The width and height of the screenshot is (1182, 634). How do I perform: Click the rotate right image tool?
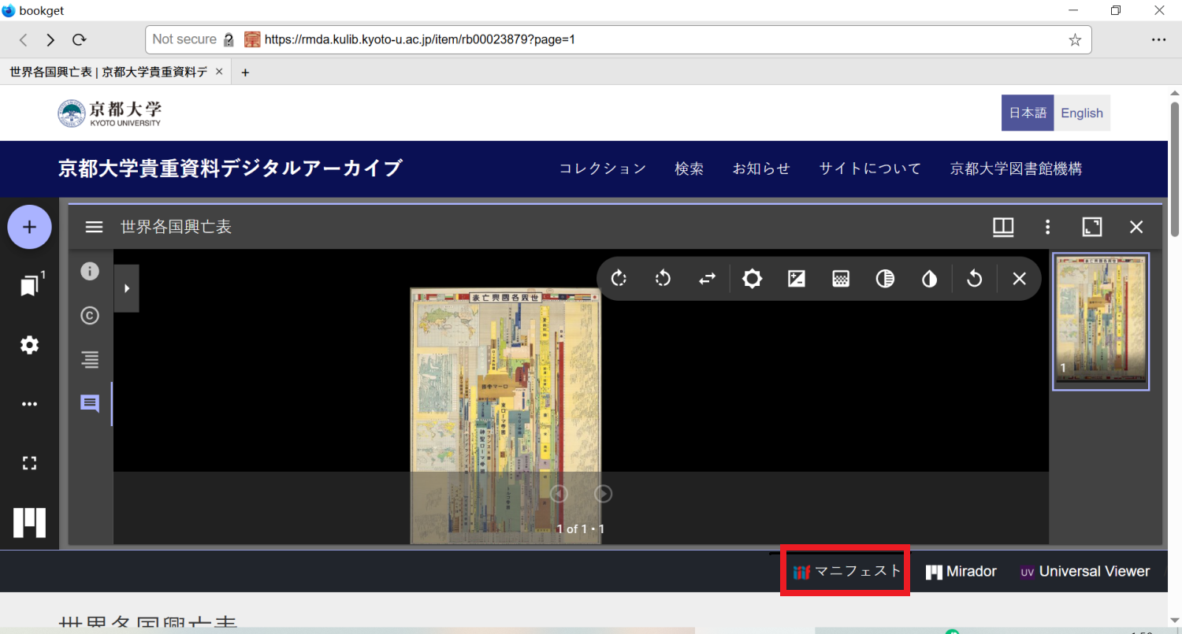click(619, 279)
